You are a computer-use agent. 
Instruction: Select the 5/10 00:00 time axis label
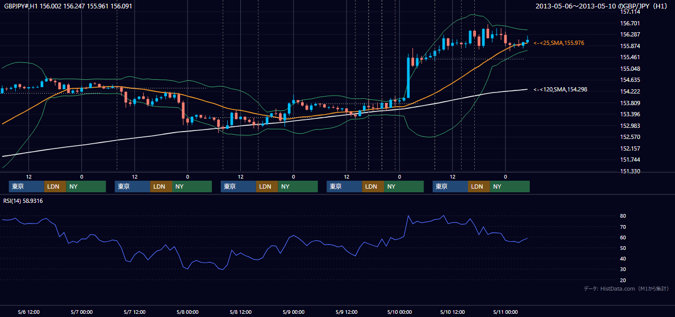click(x=399, y=312)
